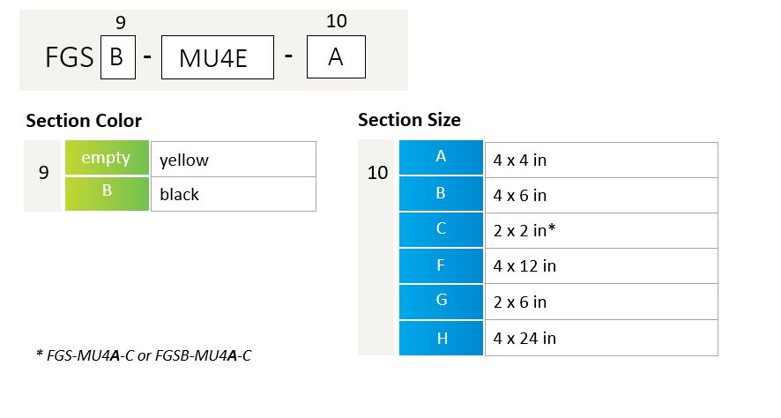Image resolution: width=781 pixels, height=418 pixels.
Task: Click the '2 x 6 in' size cell
Action: point(601,302)
